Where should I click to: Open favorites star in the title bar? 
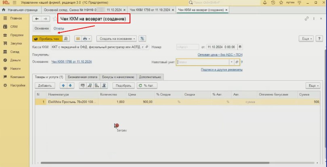click(x=281, y=3)
